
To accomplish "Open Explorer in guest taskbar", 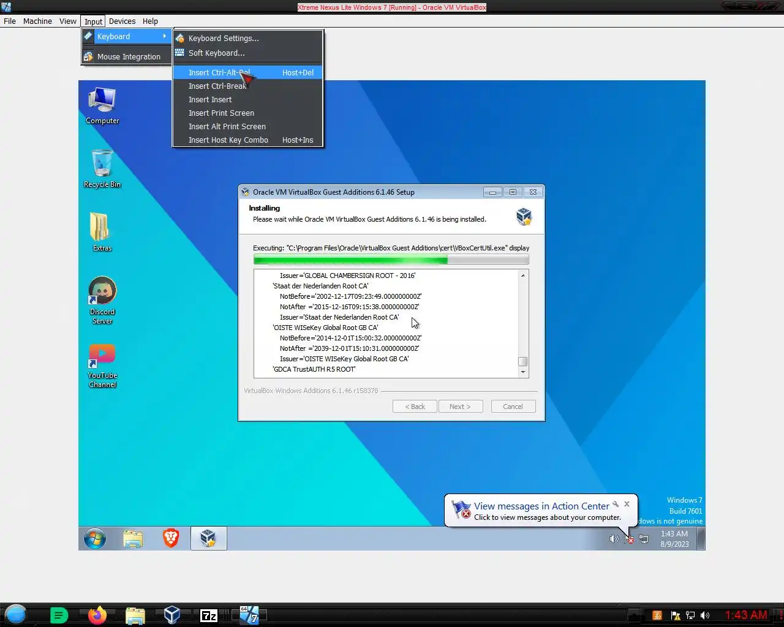I will pyautogui.click(x=133, y=538).
